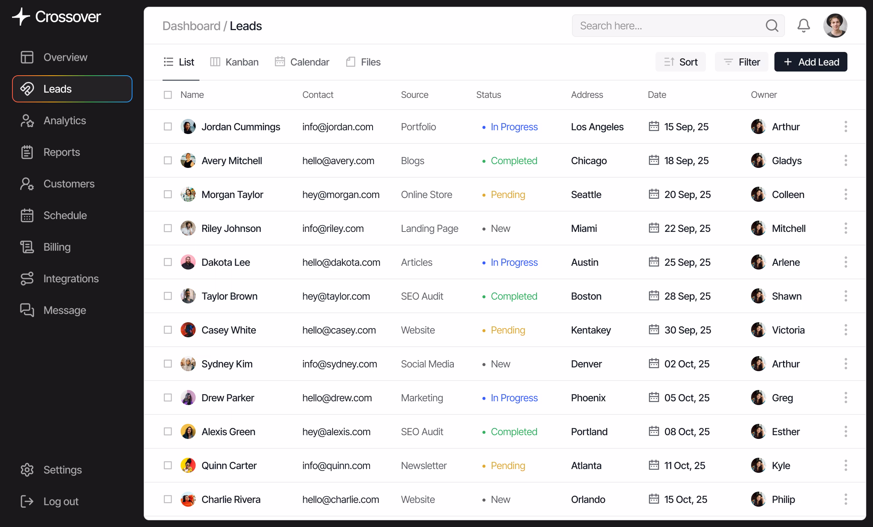Open the Schedule calendar icon

click(x=27, y=215)
